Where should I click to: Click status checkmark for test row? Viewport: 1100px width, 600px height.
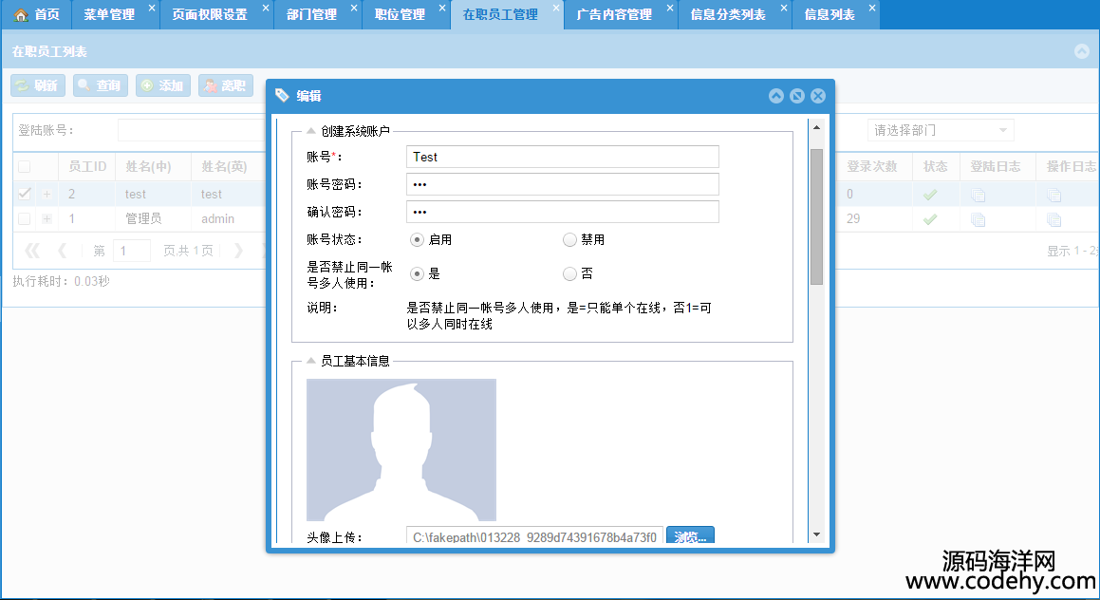pos(930,195)
